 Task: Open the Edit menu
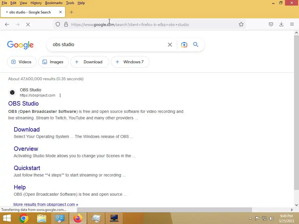tap(13, 3)
